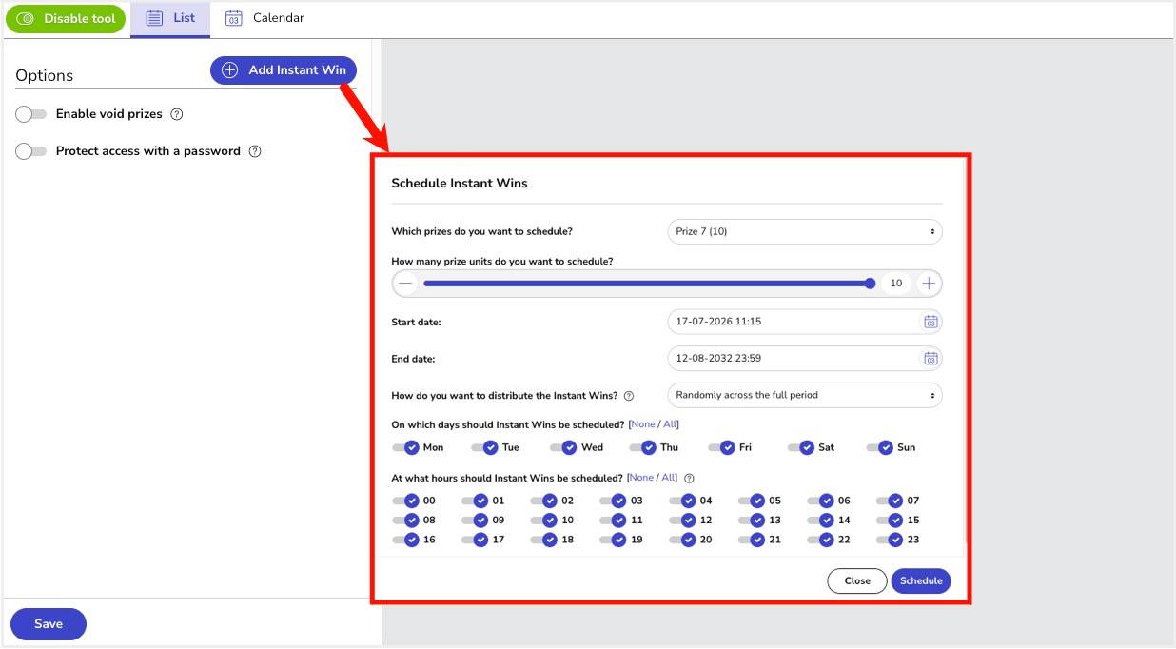Toggle hour 19 switch
Screen dimensions: 1176x649
pos(613,540)
